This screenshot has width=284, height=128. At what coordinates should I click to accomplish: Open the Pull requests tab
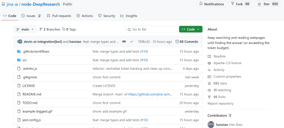click(59, 16)
